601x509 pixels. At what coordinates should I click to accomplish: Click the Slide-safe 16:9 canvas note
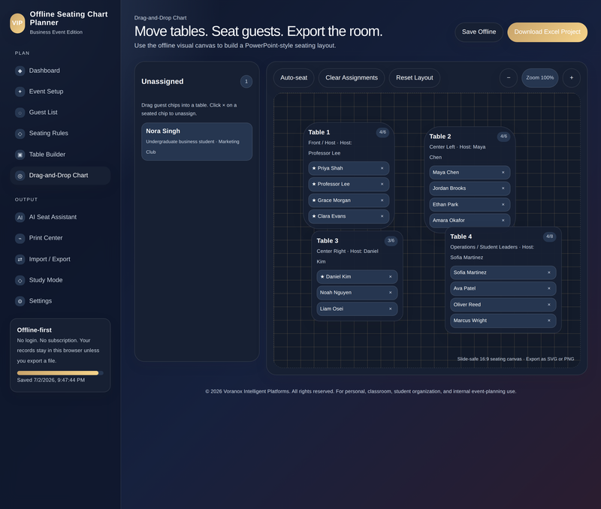pyautogui.click(x=515, y=360)
